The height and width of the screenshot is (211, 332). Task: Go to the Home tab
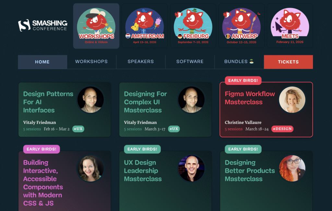coord(42,62)
